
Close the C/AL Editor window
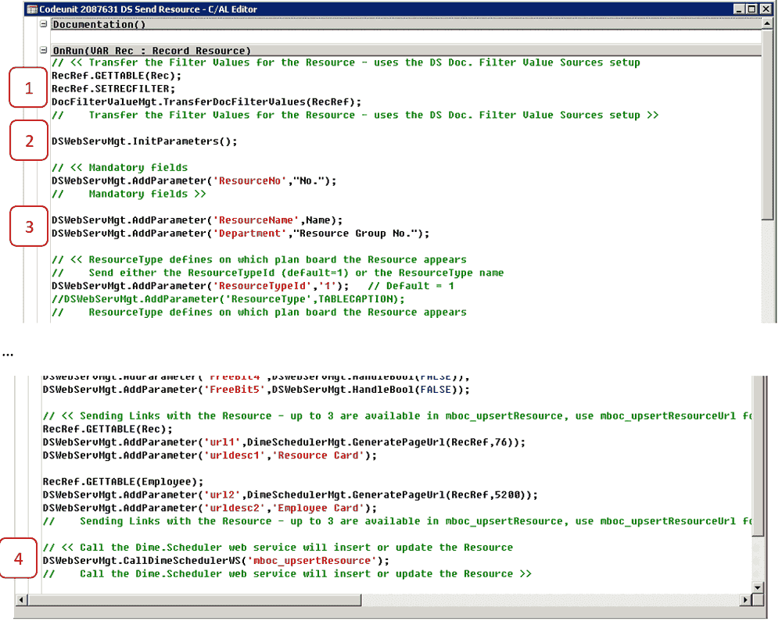coord(766,9)
